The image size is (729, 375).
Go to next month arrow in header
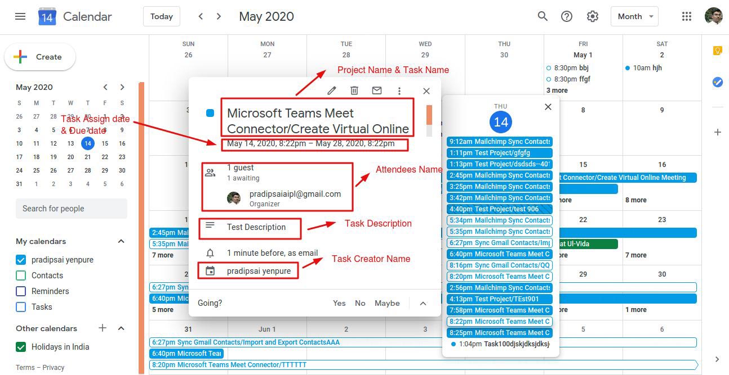[219, 16]
